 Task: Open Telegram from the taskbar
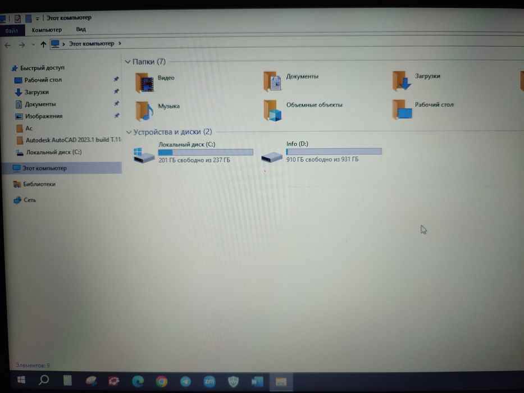pyautogui.click(x=185, y=381)
